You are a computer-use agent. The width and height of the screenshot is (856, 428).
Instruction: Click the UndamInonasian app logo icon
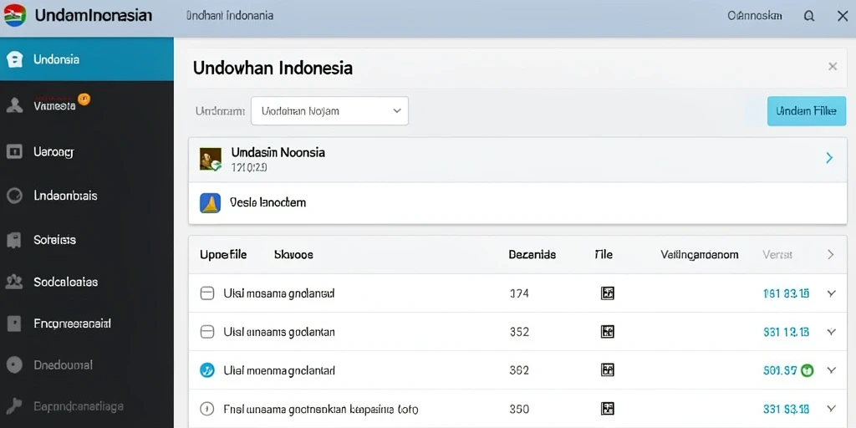click(x=15, y=15)
